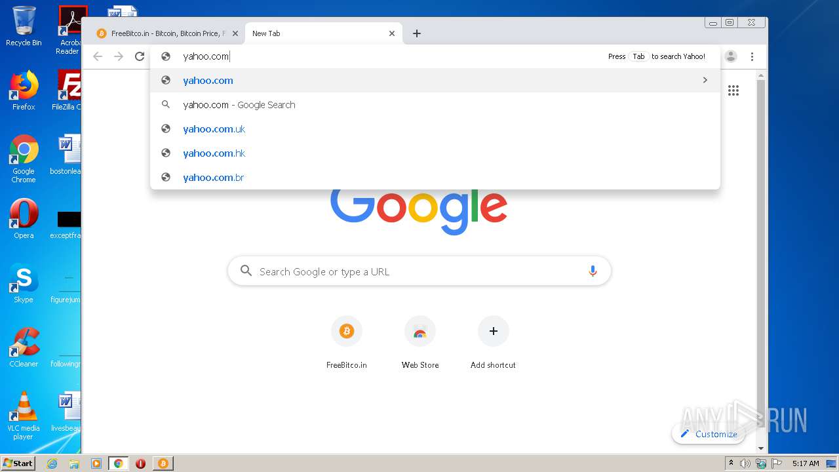
Task: Start voice search with the microphone icon
Action: tap(593, 271)
